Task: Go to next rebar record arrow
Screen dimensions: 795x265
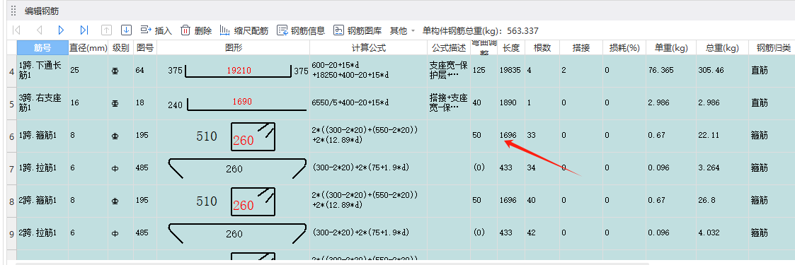Action: pos(62,30)
